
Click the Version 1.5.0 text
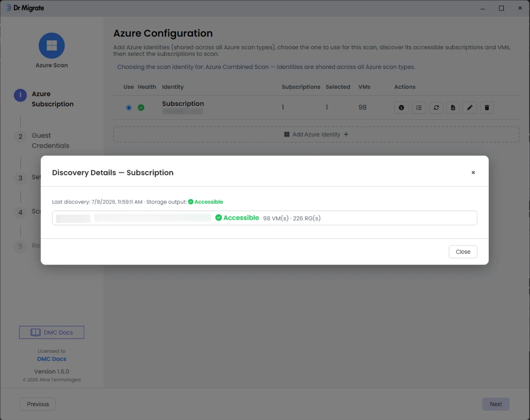(x=52, y=372)
